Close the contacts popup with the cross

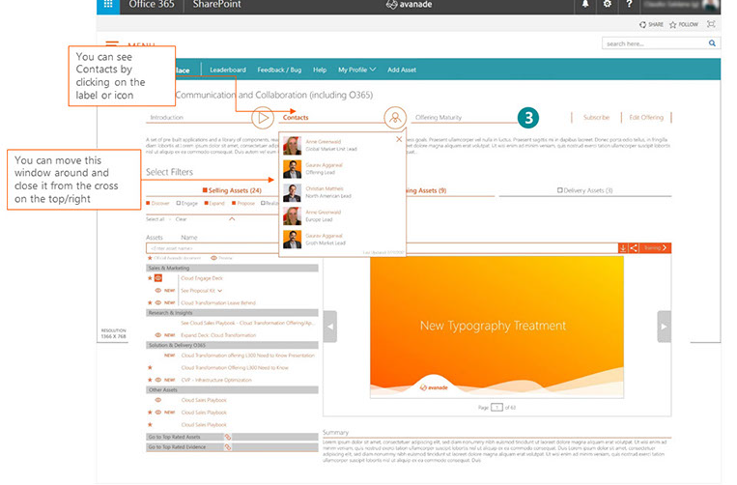click(x=399, y=140)
